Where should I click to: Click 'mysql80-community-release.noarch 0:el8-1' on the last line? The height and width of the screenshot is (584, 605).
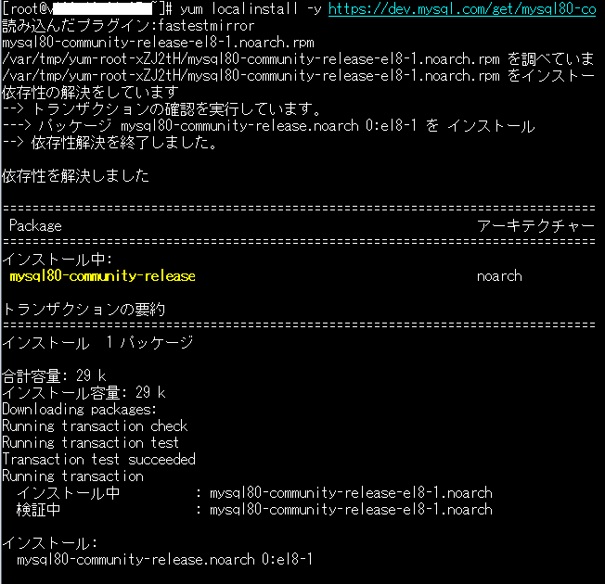pos(165,559)
